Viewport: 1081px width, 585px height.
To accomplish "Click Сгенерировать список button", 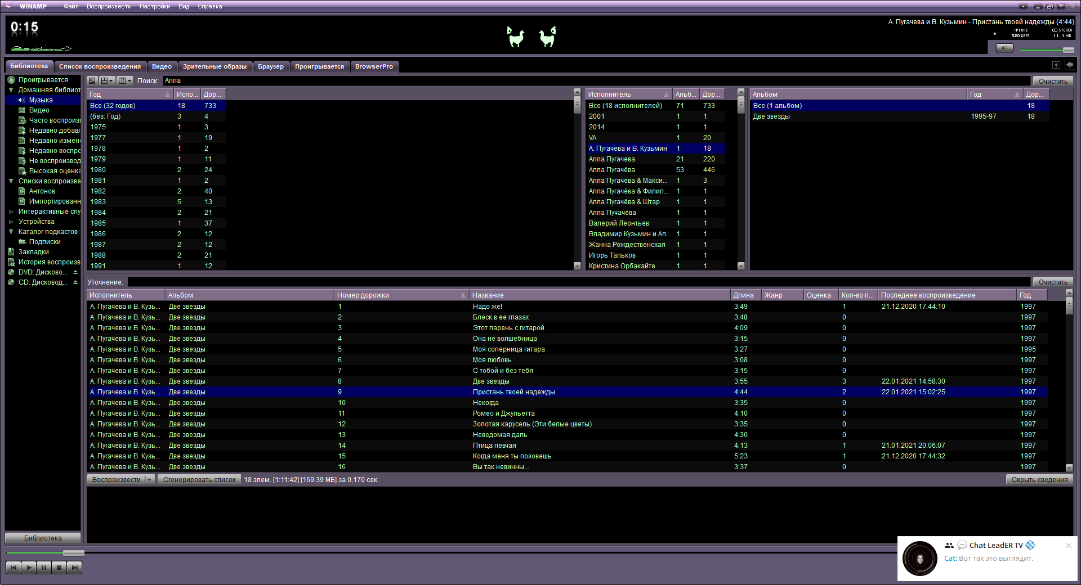I will 199,480.
